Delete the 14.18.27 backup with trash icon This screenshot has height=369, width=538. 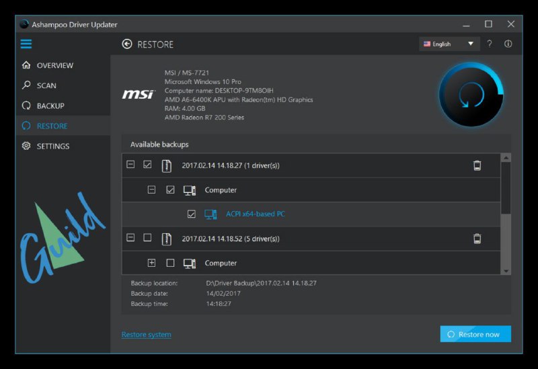tap(477, 165)
